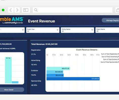The height and width of the screenshot is (100, 119).
Task: Click the short blue achieved bar
Action: 15,82
